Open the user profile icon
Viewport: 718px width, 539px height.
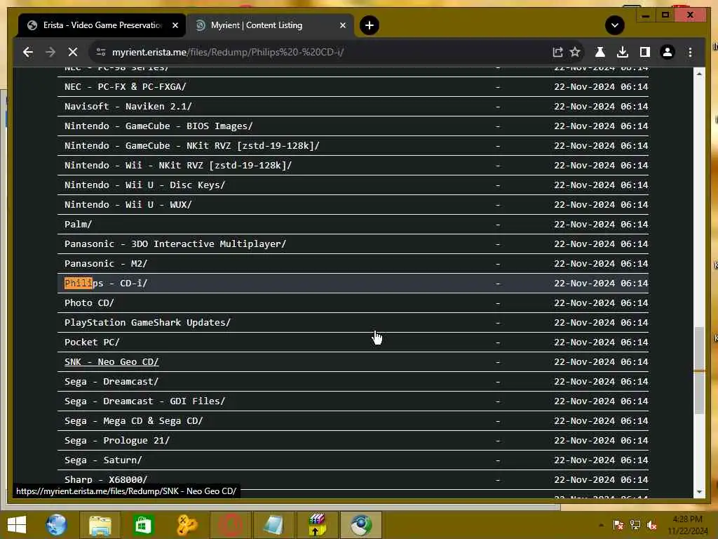[668, 52]
